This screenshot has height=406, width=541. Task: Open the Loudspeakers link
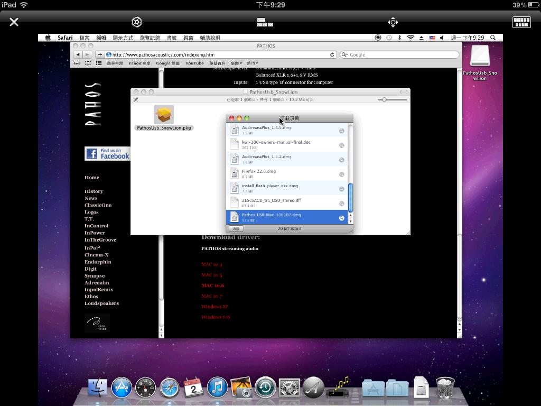101,303
